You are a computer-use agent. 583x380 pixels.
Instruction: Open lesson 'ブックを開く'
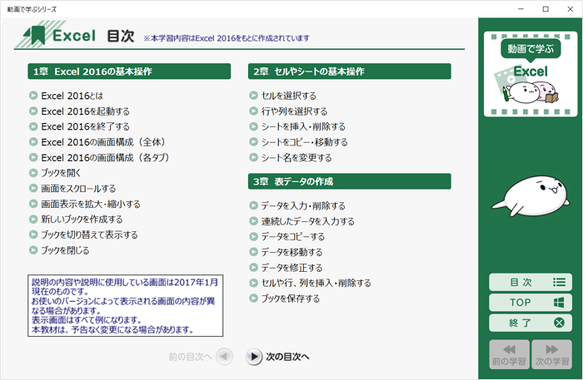tap(55, 173)
